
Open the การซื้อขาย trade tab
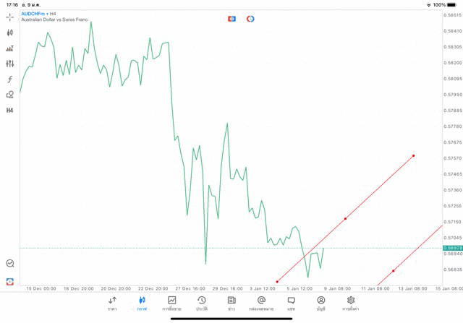(x=171, y=303)
